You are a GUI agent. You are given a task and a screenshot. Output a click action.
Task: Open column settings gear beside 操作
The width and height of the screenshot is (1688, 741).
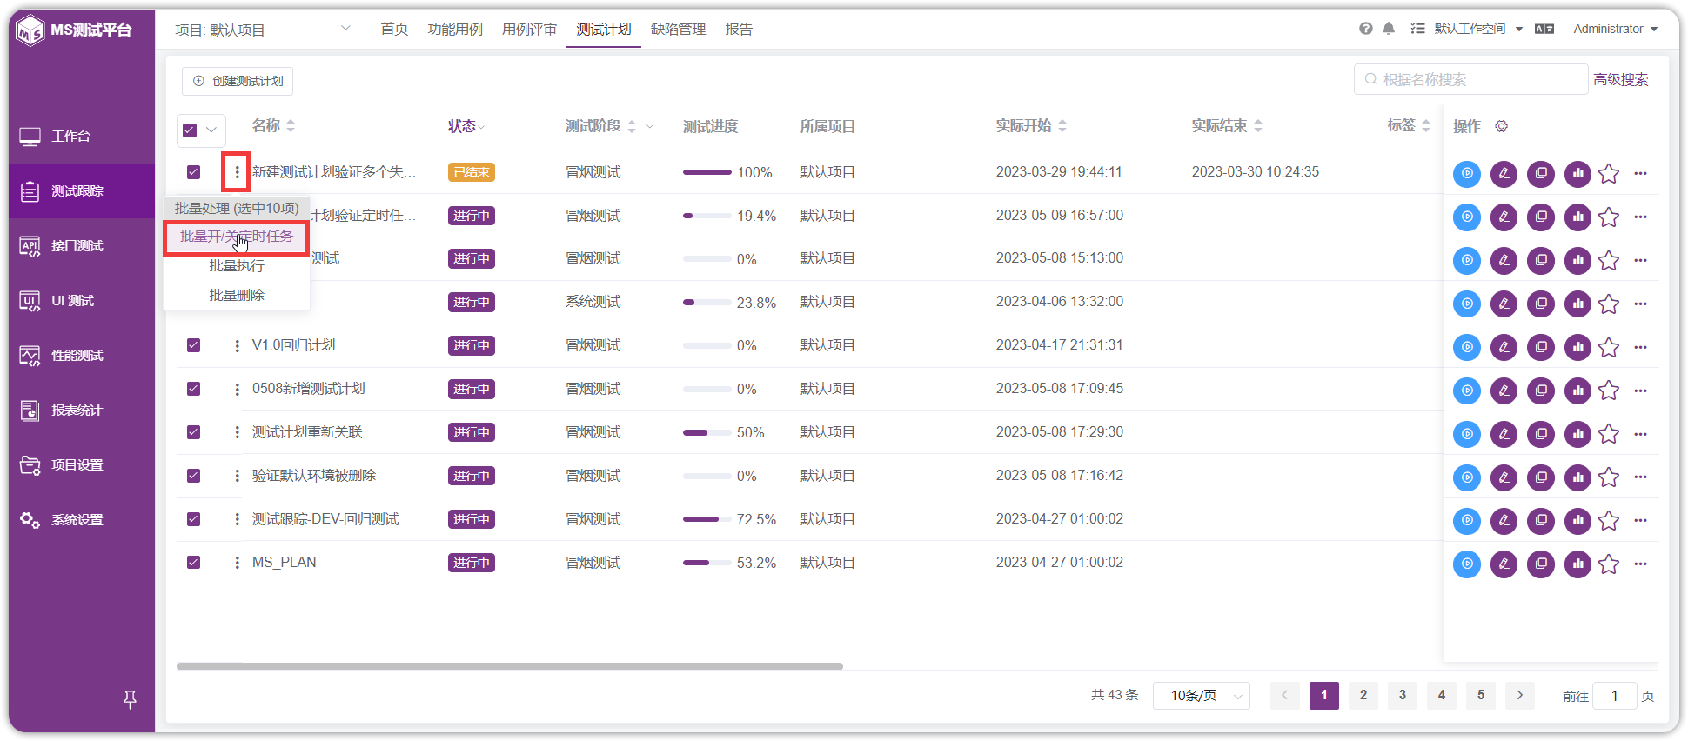tap(1501, 127)
